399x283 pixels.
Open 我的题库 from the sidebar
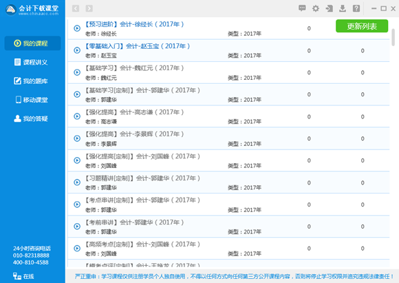[x=31, y=81]
